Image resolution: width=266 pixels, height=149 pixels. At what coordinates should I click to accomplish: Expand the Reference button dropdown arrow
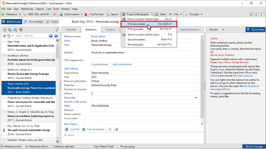point(20,14)
